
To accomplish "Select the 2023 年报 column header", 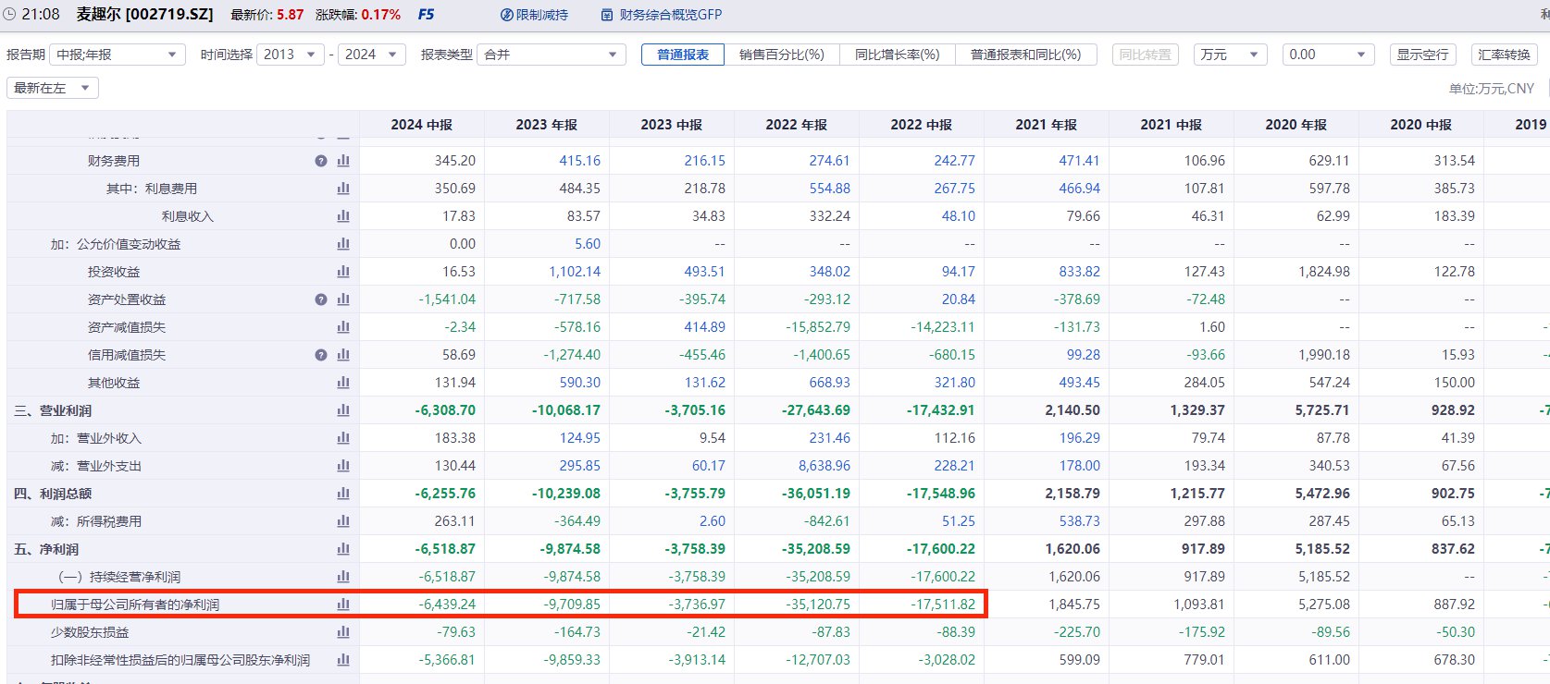I will [547, 125].
